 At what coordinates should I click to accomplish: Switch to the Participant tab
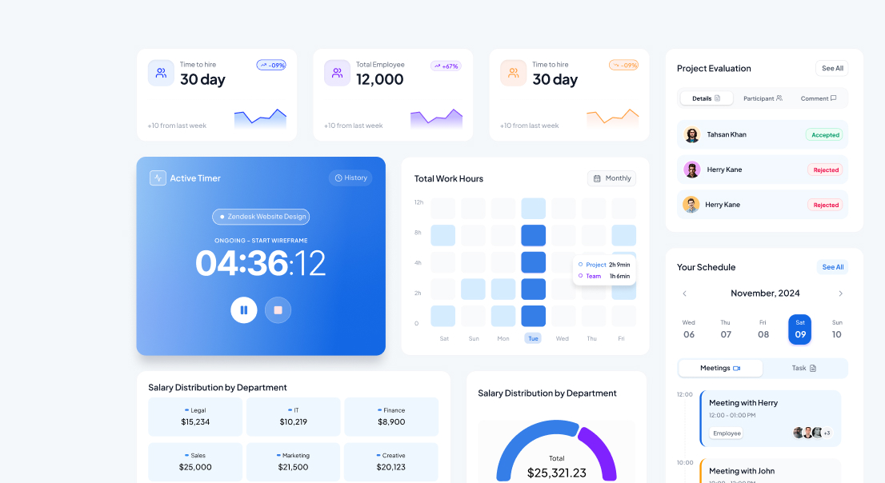coord(763,98)
